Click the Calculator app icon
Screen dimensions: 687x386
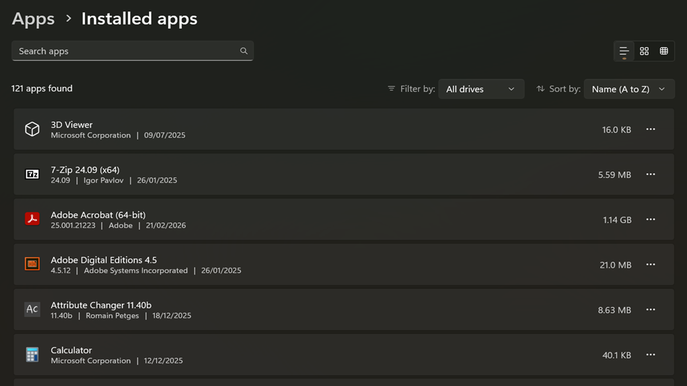tap(32, 355)
